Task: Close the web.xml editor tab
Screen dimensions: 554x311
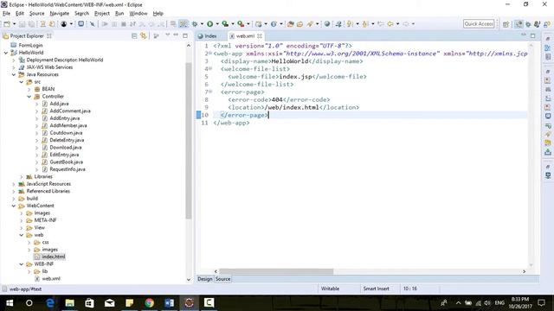Action: [260, 36]
